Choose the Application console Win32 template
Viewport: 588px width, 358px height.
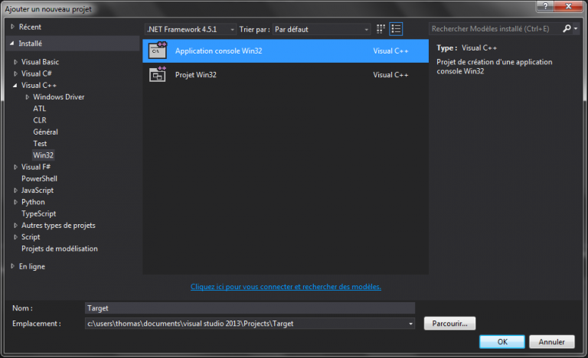click(x=286, y=51)
